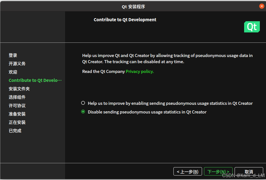
Task: Open the Privacy policy link
Action: [x=140, y=72]
